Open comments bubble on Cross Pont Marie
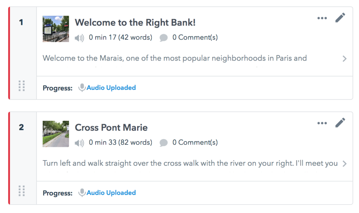Screen dimensions: 359x213 click(163, 143)
